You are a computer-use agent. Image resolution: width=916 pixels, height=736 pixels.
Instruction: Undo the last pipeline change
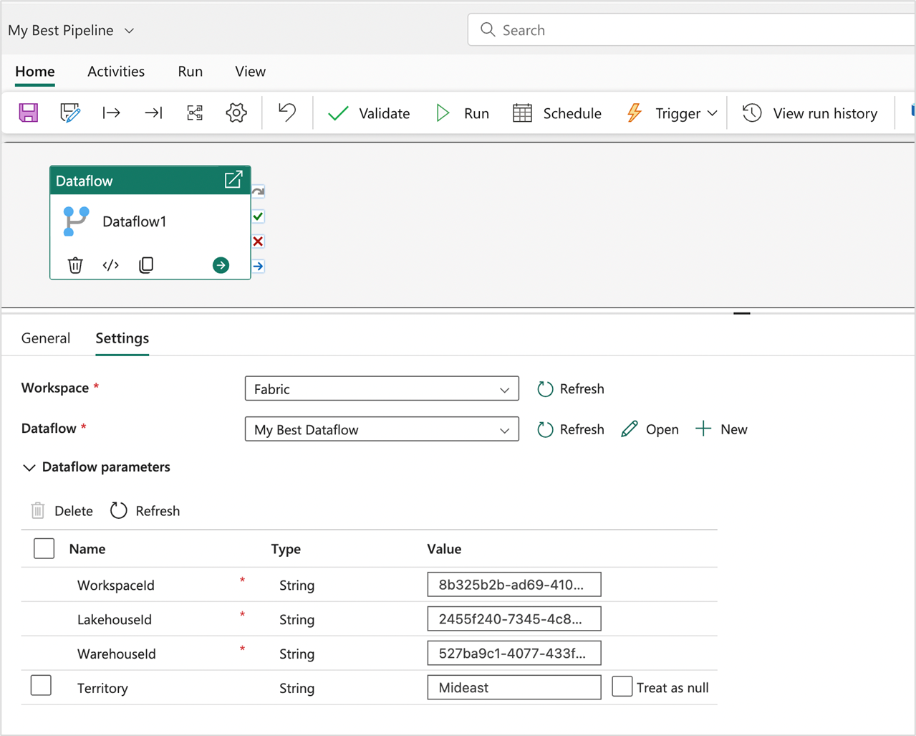click(285, 113)
